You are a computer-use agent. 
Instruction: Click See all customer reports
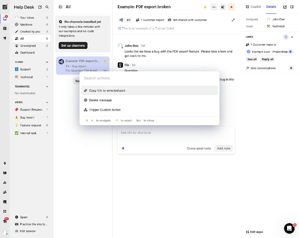point(252,59)
